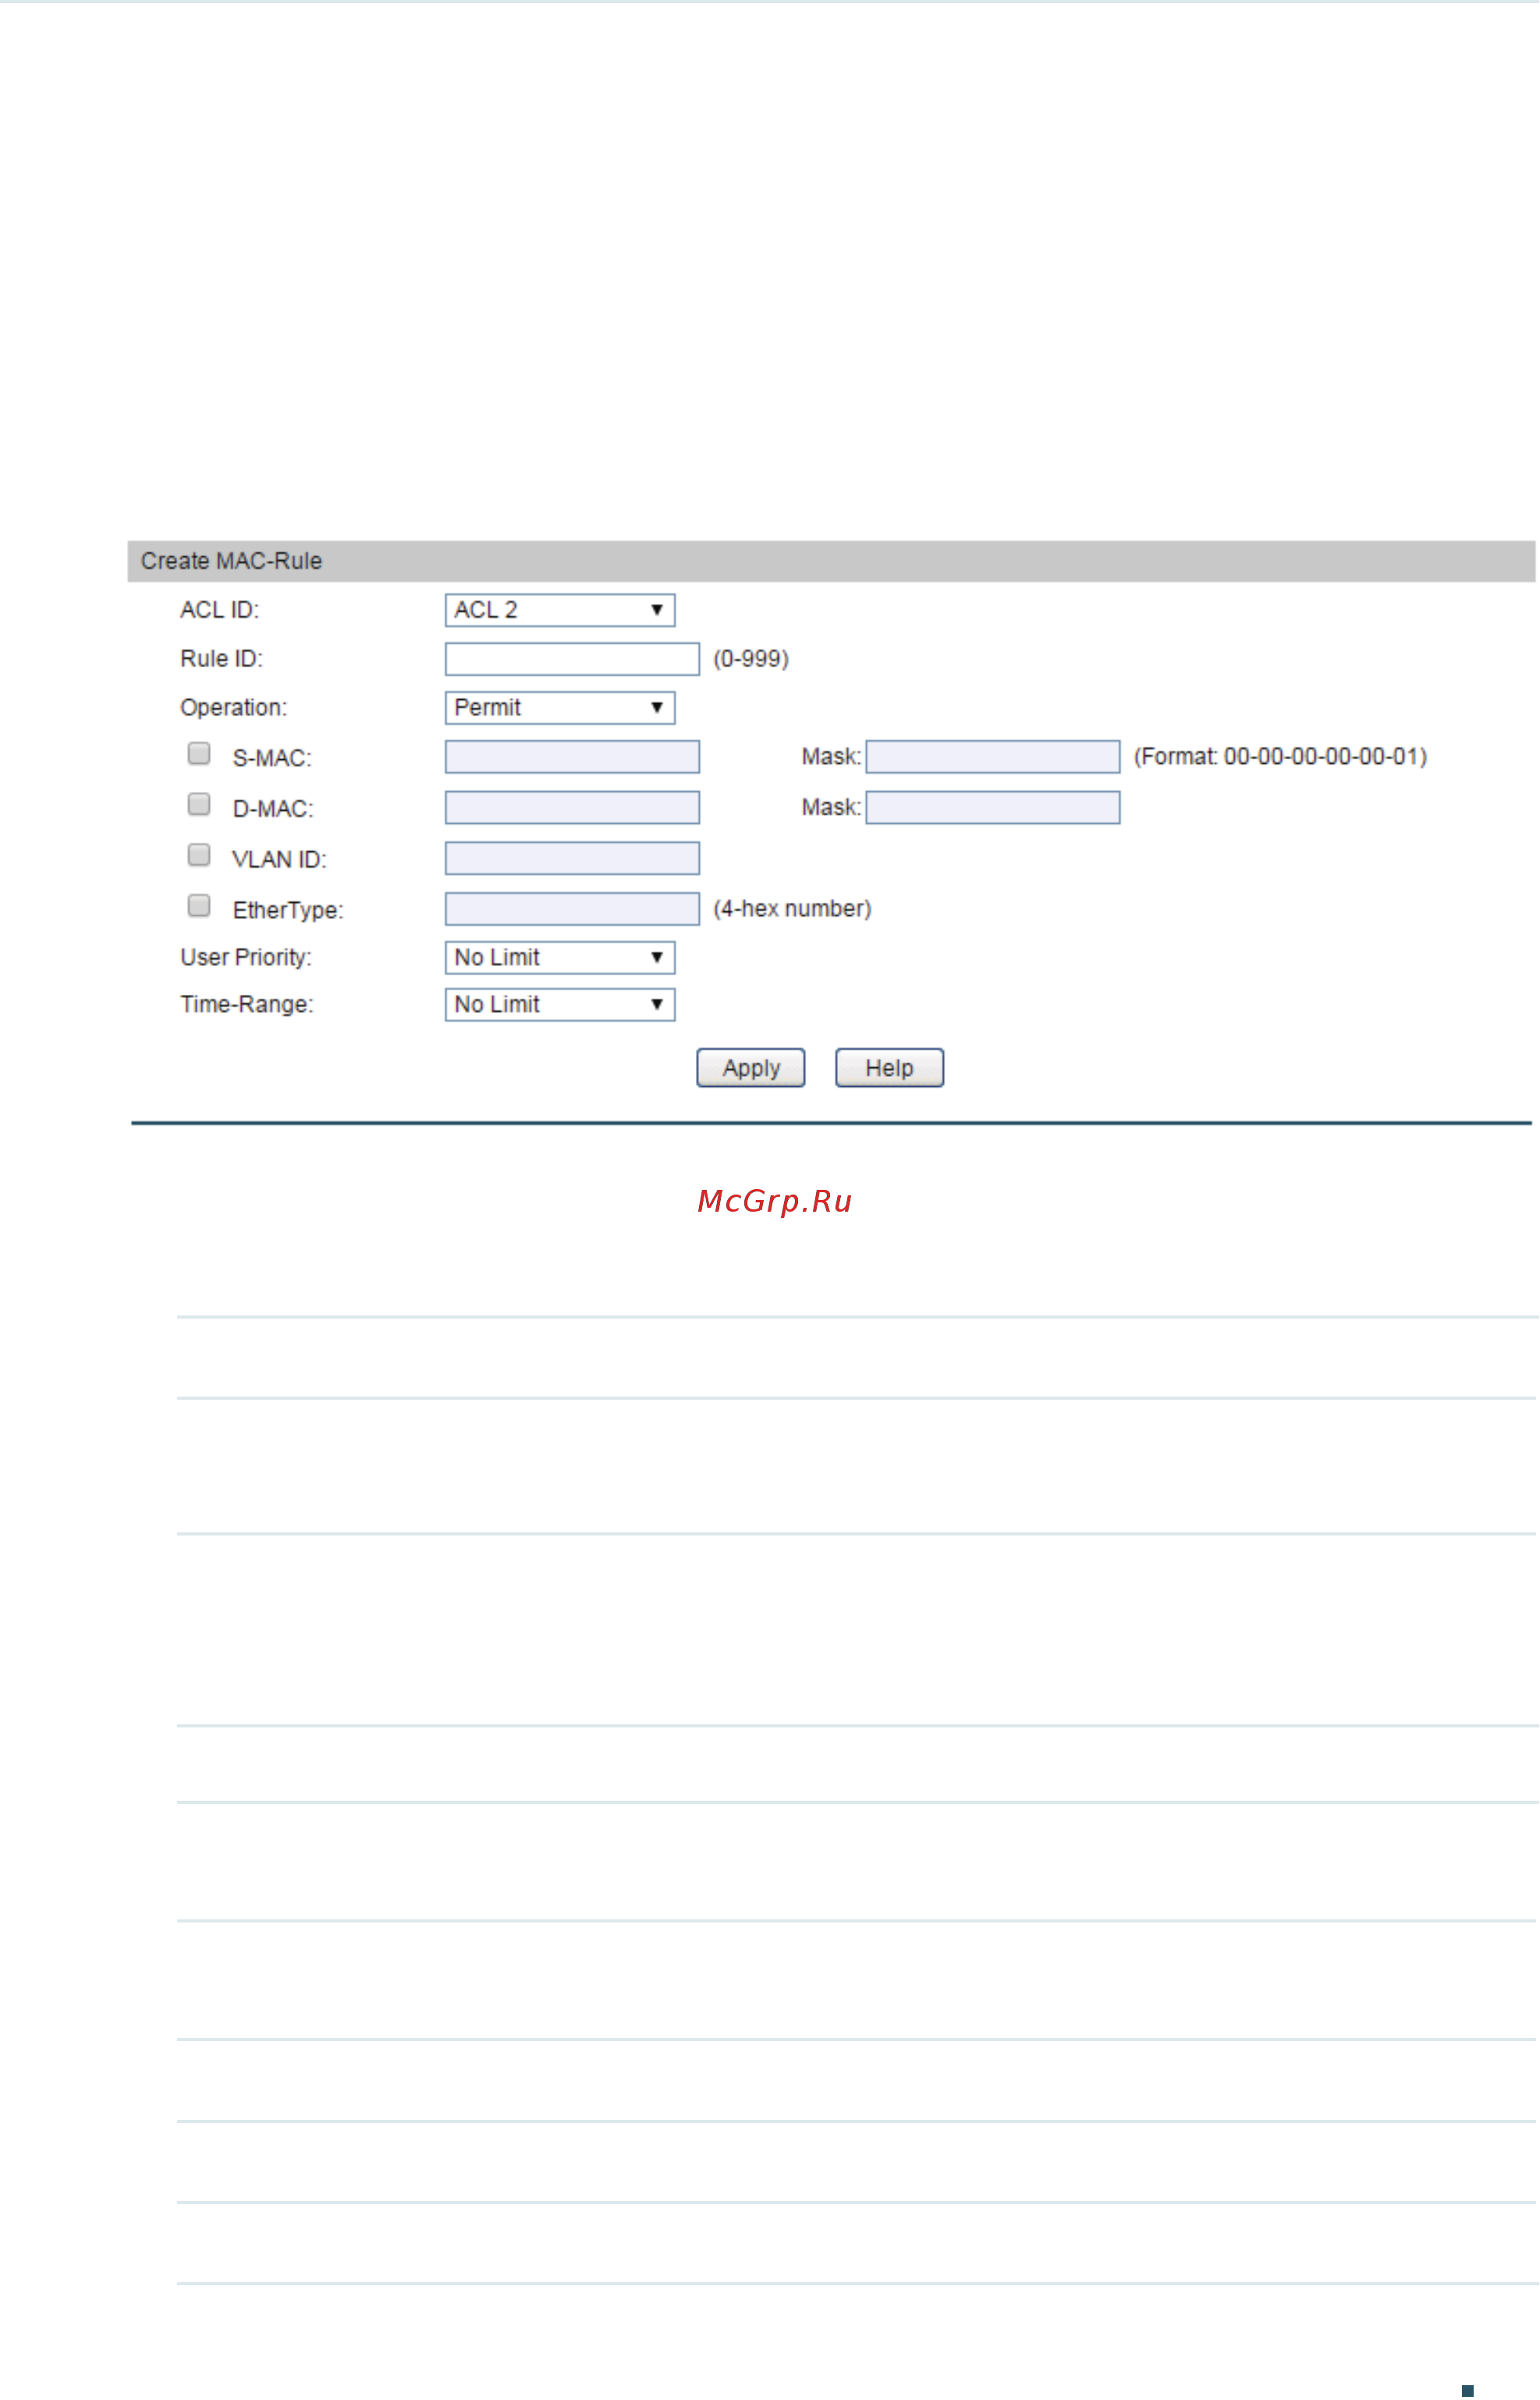This screenshot has height=2400, width=1540.
Task: Click the Help button
Action: (890, 1068)
